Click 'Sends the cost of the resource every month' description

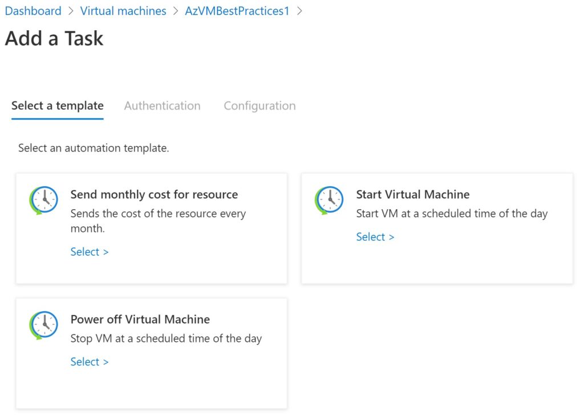pos(159,221)
